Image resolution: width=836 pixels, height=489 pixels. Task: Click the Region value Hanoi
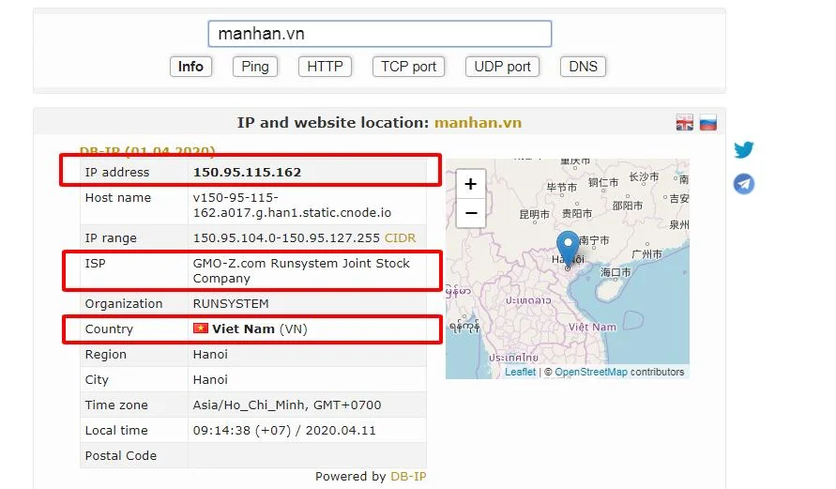(210, 354)
